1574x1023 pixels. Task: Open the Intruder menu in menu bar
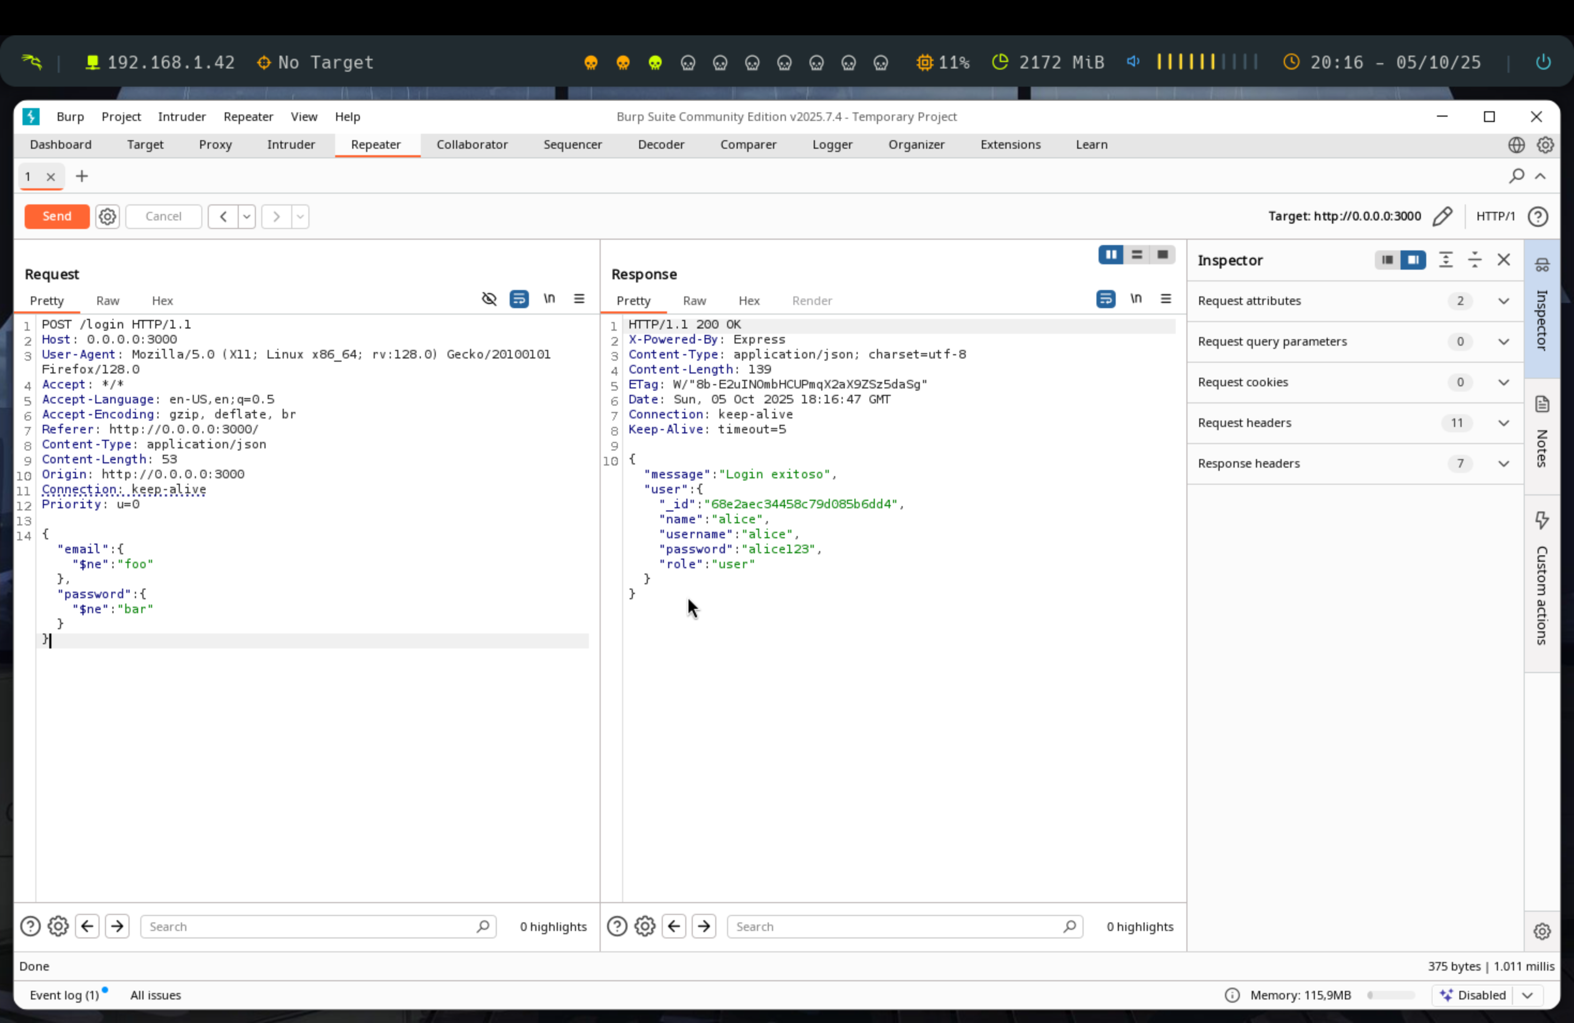[x=182, y=116]
